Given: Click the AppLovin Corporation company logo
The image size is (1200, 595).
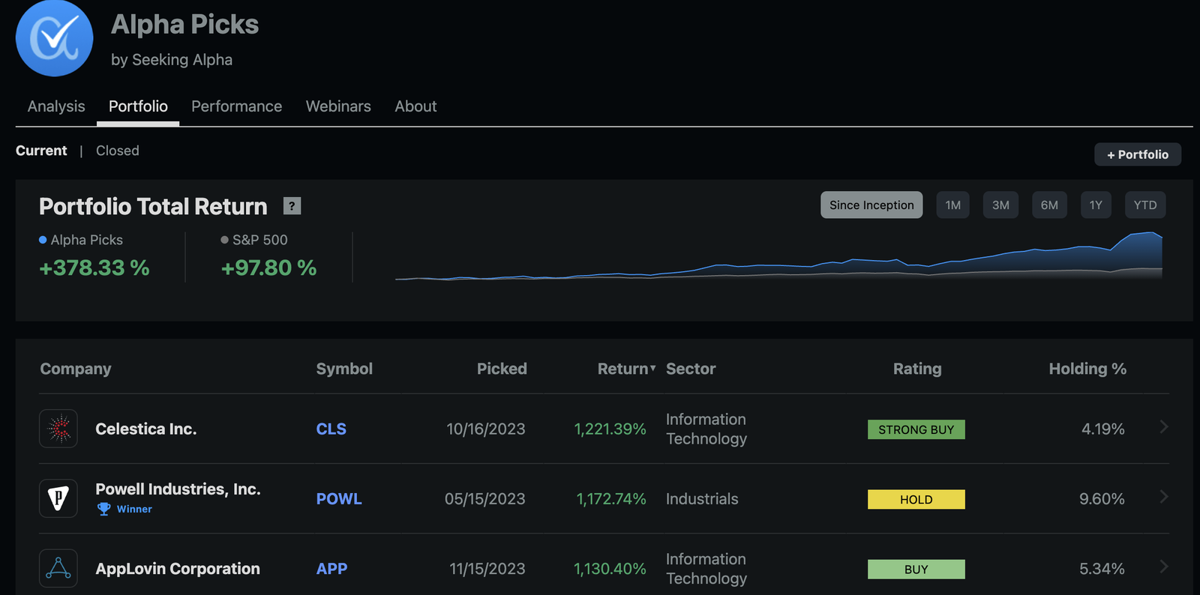Looking at the screenshot, I should click(x=58, y=568).
